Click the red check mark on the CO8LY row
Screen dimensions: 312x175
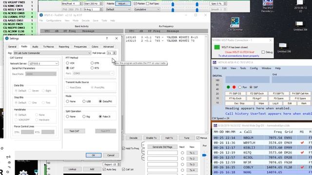pos(302,167)
